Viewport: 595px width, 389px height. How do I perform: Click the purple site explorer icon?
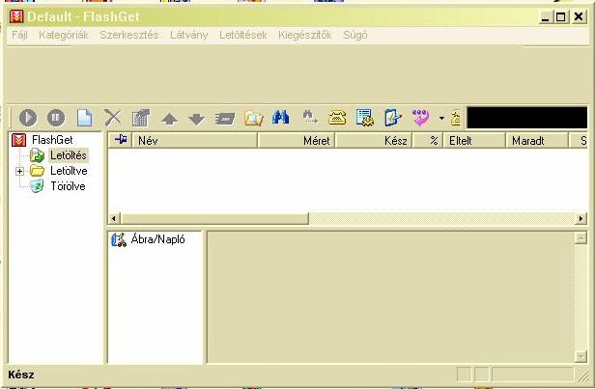(420, 117)
